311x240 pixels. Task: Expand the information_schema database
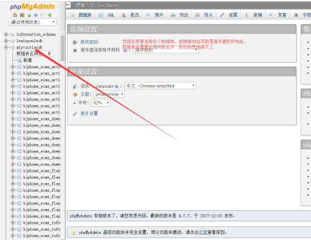click(6, 34)
